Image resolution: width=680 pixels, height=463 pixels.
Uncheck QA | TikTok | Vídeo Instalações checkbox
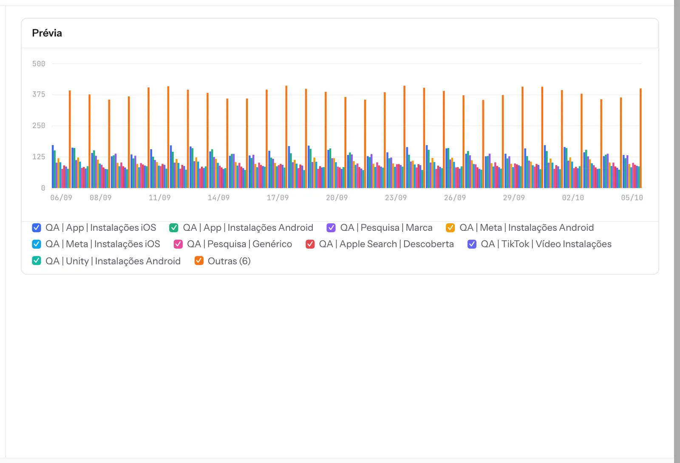coord(472,244)
